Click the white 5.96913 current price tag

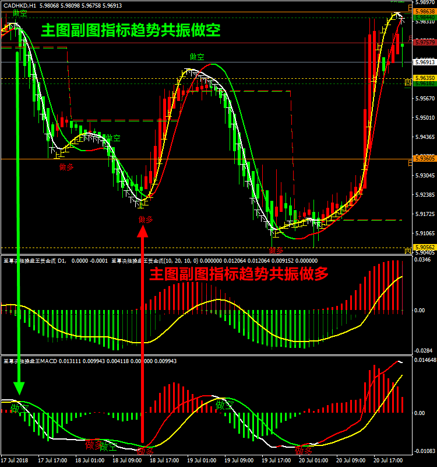pyautogui.click(x=424, y=62)
